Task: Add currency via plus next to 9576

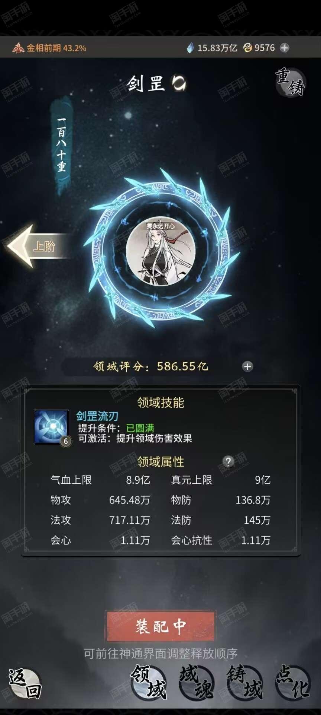Action: (285, 48)
